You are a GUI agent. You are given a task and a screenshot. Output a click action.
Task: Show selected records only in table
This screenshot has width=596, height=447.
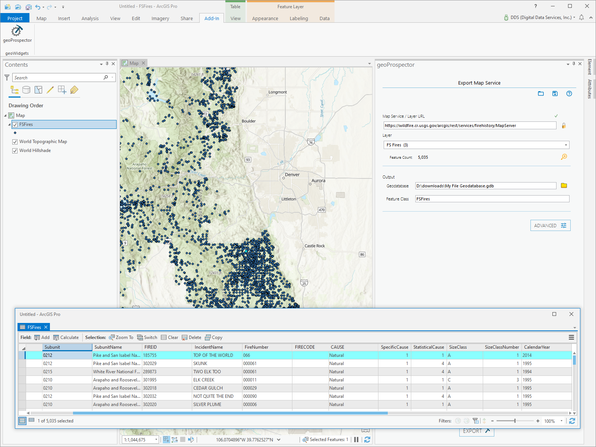click(31, 421)
